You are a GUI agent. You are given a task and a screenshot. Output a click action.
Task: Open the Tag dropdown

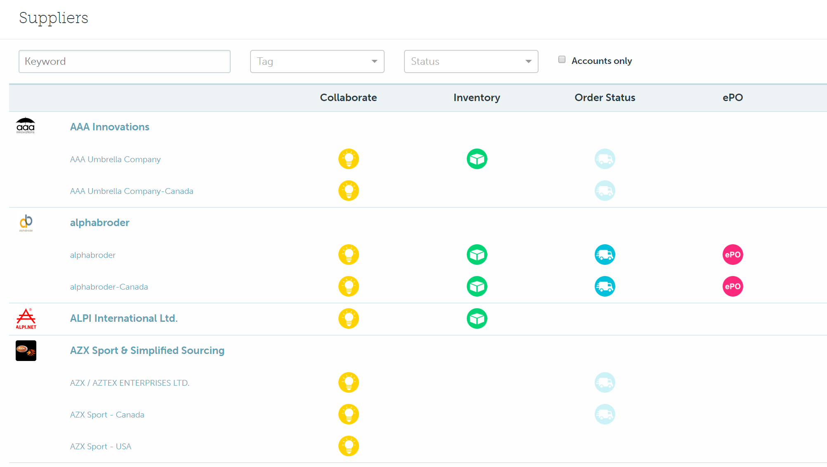317,61
